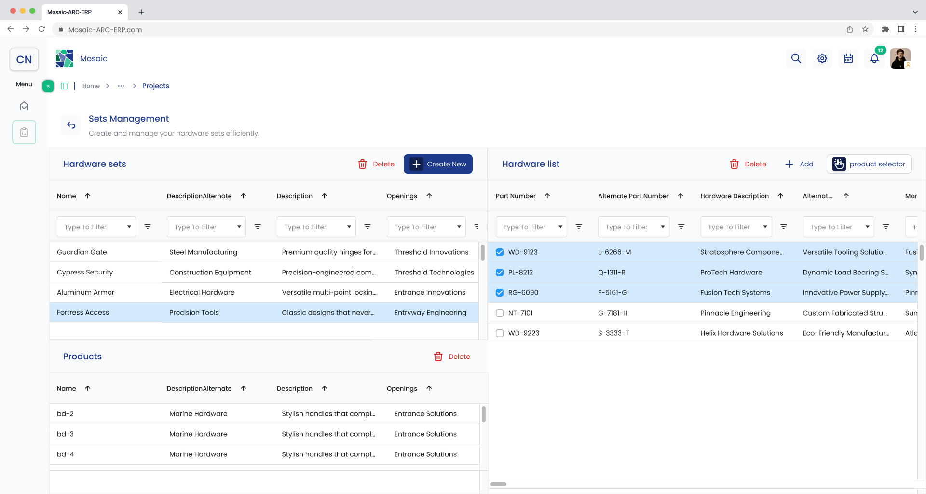The width and height of the screenshot is (926, 494).
Task: Collapse sidebar with green double-chevron button
Action: (x=48, y=86)
